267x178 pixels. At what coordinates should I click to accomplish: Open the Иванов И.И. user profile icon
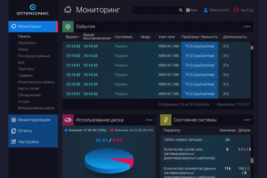[x=205, y=10]
